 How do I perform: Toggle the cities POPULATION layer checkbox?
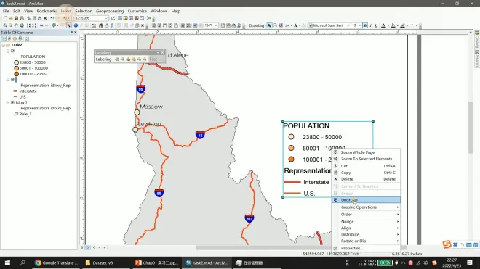pyautogui.click(x=12, y=51)
